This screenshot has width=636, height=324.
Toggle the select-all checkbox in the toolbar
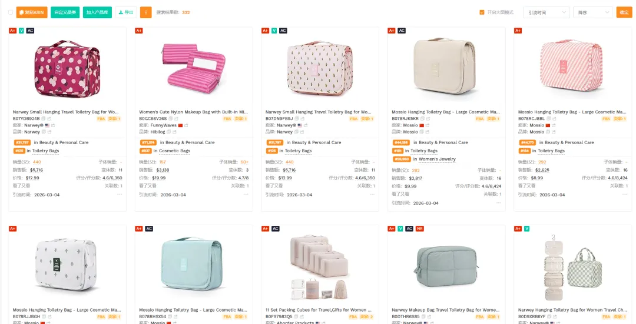click(x=11, y=12)
